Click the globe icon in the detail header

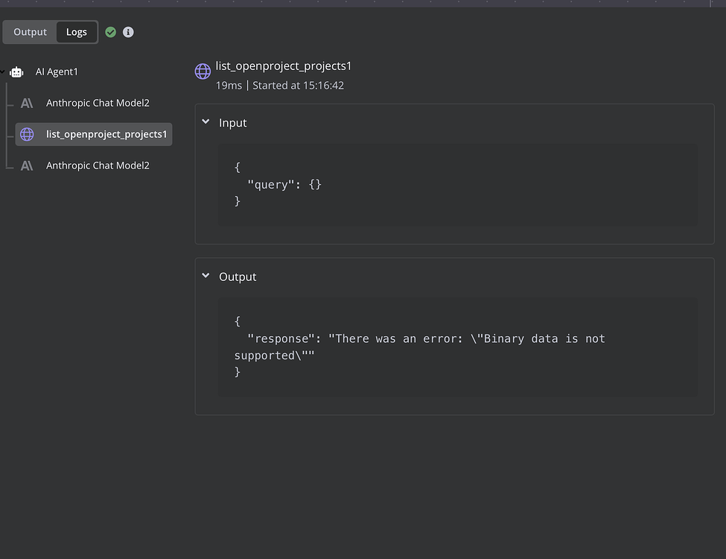(x=203, y=71)
